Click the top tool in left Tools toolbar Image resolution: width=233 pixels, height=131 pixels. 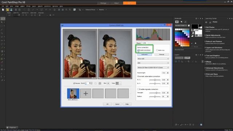pos(2,19)
